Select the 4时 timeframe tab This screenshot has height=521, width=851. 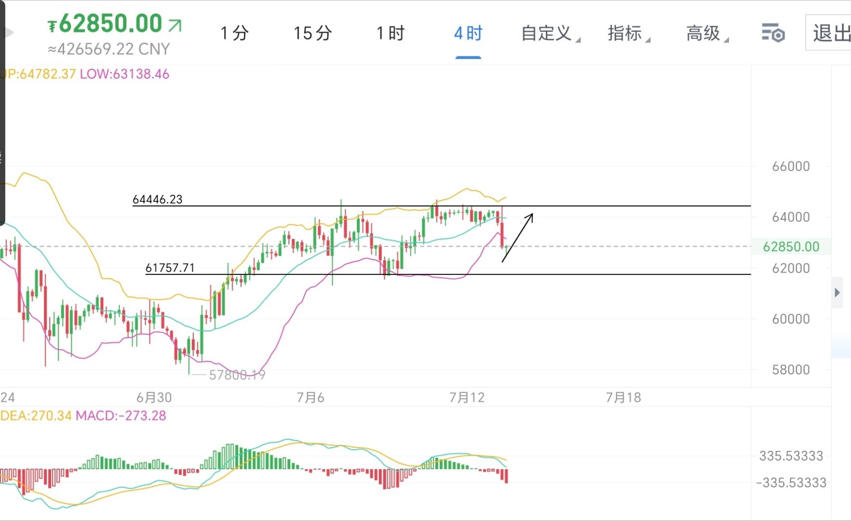click(x=468, y=33)
